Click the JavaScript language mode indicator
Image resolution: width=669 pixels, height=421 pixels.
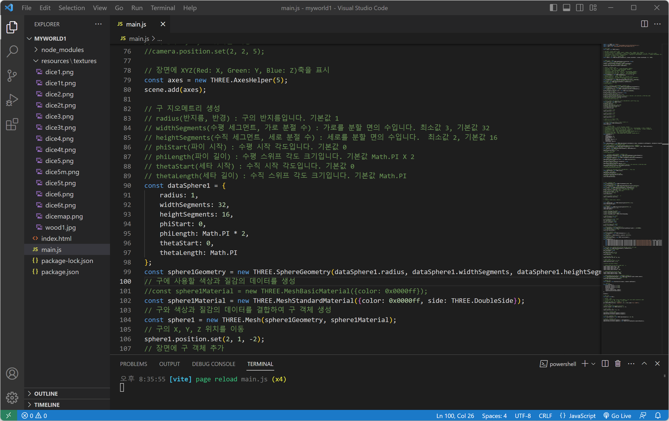tap(582, 416)
